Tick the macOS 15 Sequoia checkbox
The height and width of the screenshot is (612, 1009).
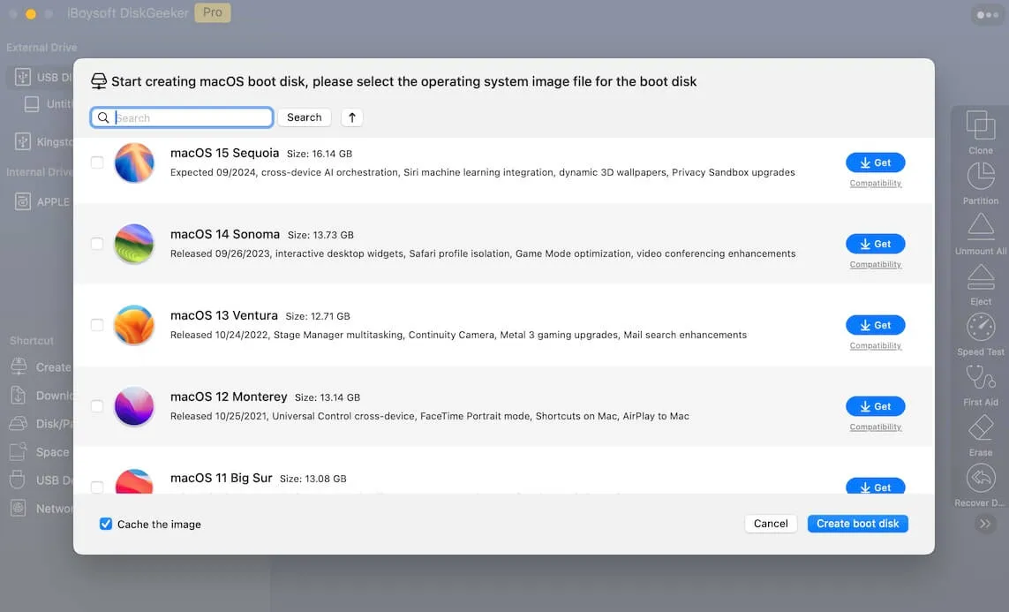pyautogui.click(x=97, y=162)
